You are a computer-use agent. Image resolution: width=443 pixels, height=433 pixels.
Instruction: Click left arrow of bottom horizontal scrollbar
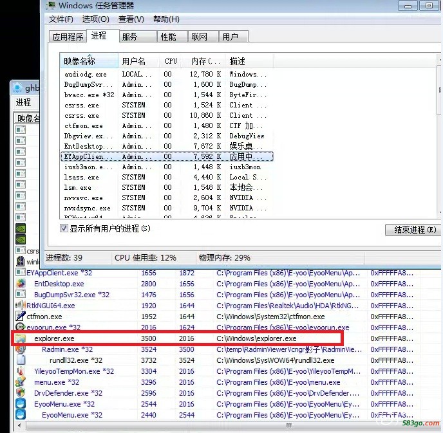point(19,426)
